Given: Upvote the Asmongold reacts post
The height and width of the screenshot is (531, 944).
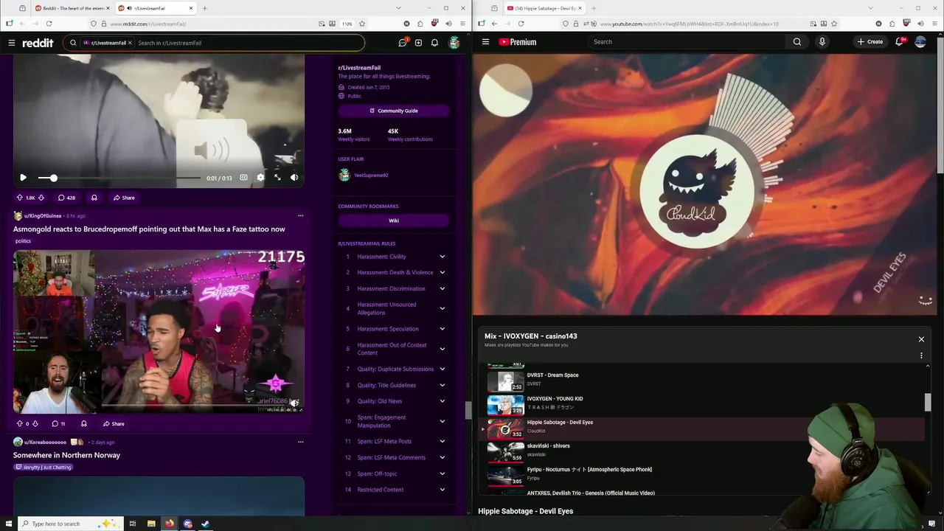Looking at the screenshot, I should tap(19, 424).
